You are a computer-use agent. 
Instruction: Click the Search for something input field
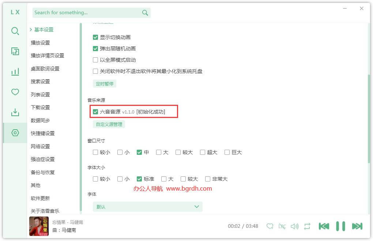pos(87,13)
